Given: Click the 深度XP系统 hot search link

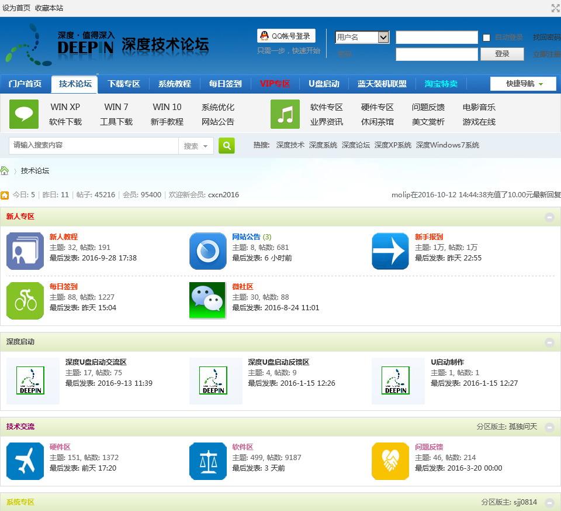Looking at the screenshot, I should click(x=393, y=145).
